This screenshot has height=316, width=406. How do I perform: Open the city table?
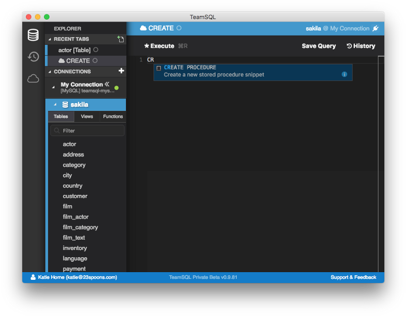[67, 175]
